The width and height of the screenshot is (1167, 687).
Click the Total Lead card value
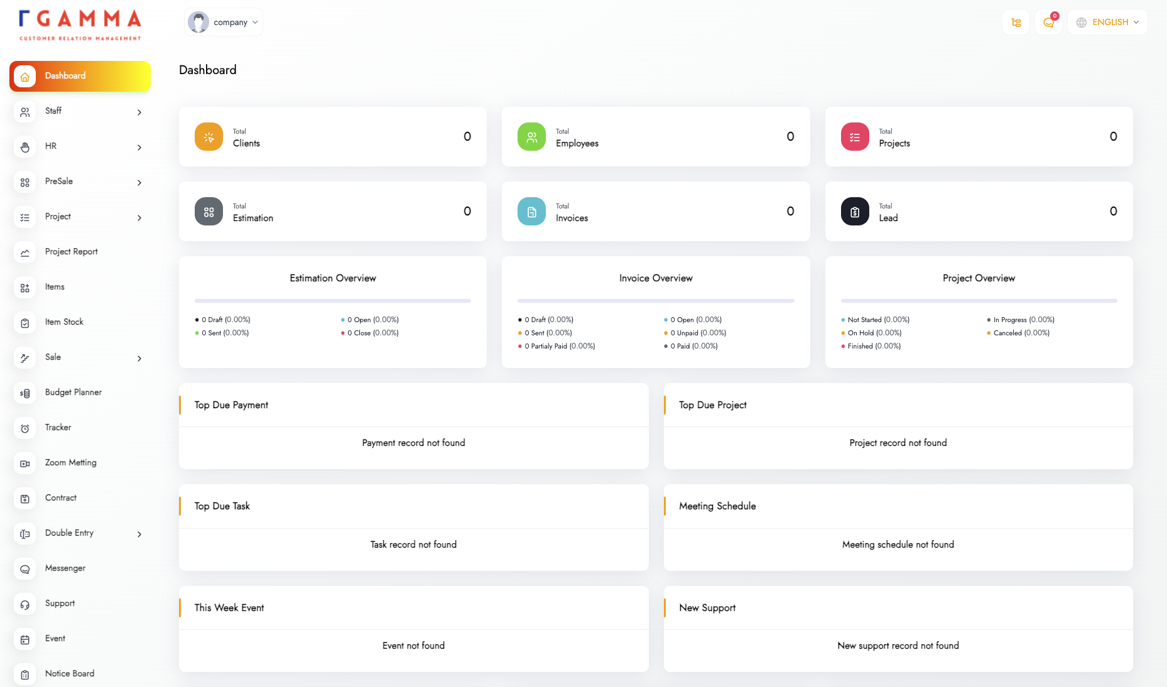(x=1113, y=211)
